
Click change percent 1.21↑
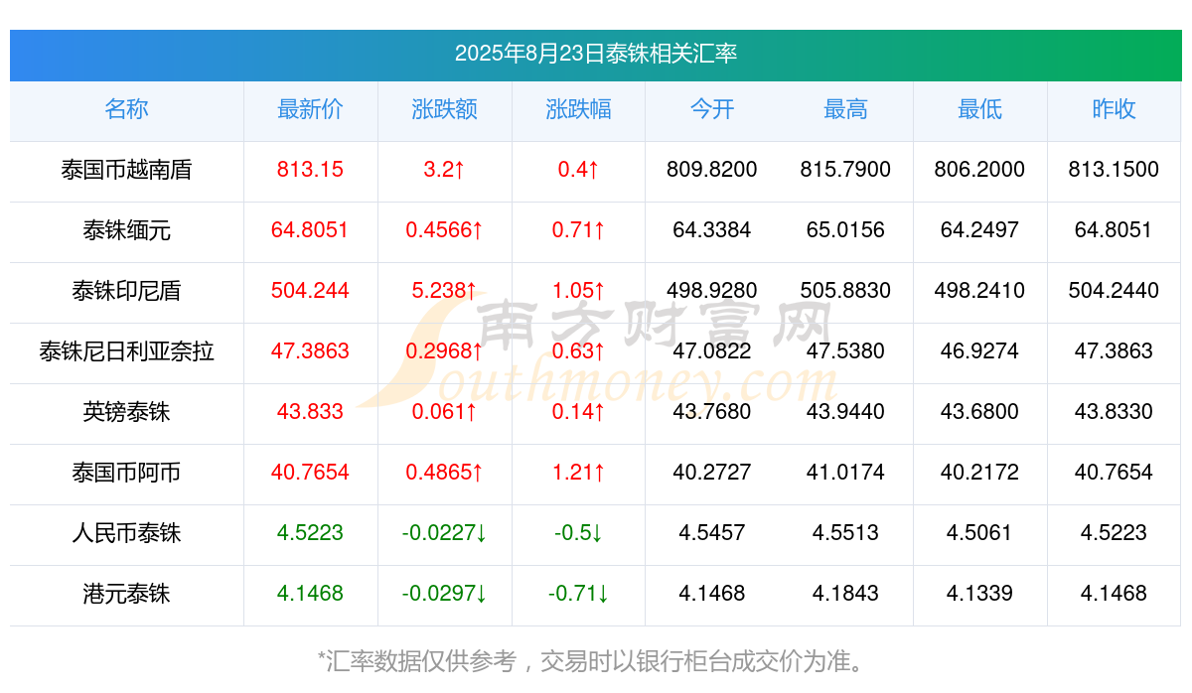tap(578, 473)
